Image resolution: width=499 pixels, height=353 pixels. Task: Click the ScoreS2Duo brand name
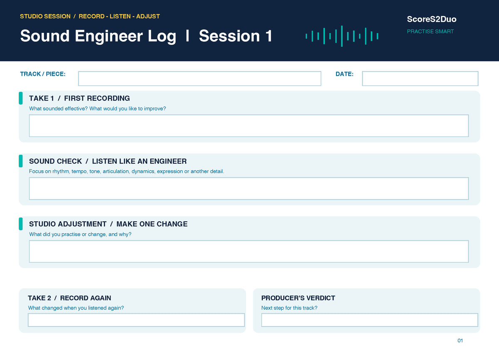point(432,19)
